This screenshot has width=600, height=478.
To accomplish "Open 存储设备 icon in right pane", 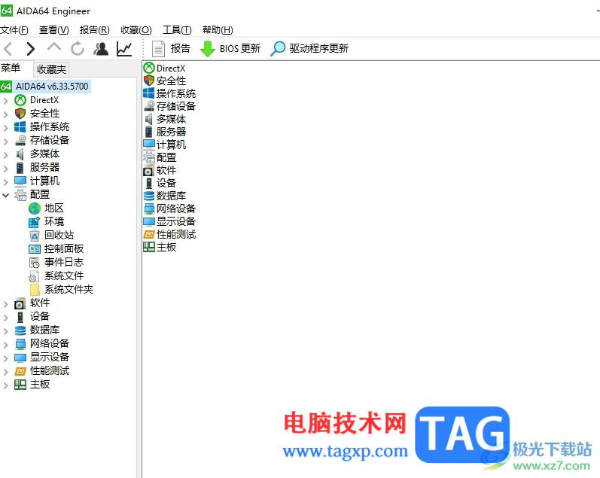I will (149, 106).
